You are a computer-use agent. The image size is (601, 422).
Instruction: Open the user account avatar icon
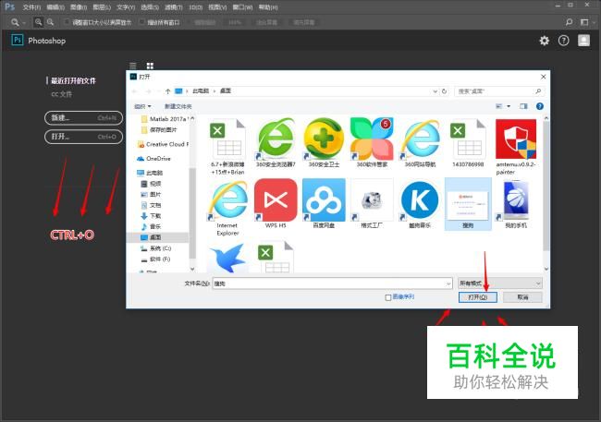click(x=583, y=41)
